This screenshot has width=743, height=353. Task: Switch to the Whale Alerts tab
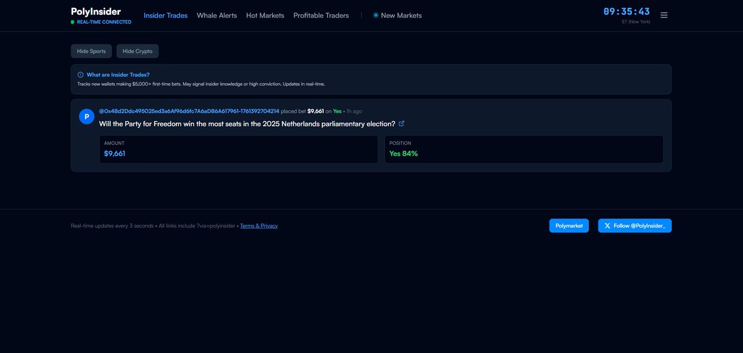click(217, 15)
